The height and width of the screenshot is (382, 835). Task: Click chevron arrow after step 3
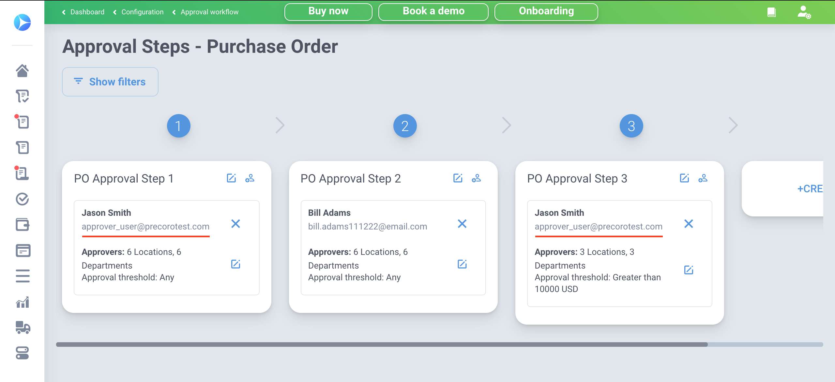click(x=733, y=125)
